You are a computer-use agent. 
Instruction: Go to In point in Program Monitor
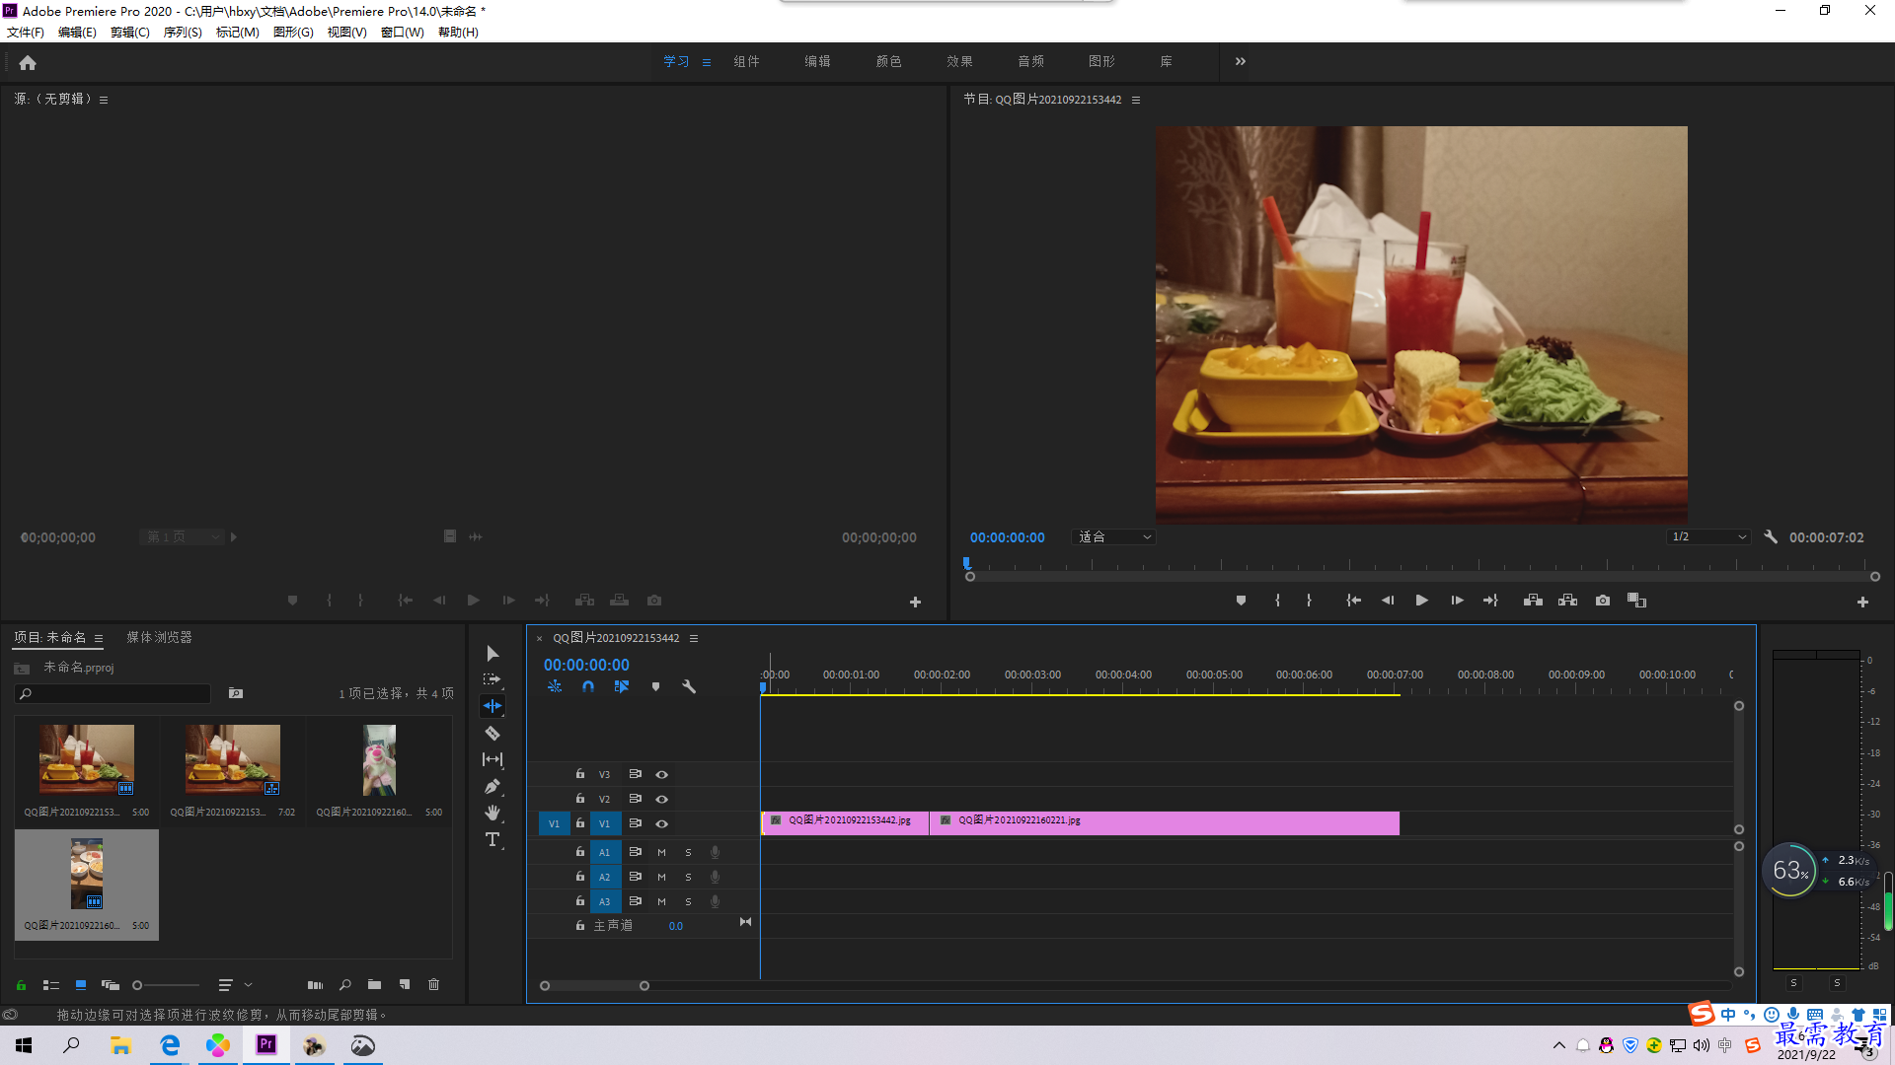[x=1354, y=601]
